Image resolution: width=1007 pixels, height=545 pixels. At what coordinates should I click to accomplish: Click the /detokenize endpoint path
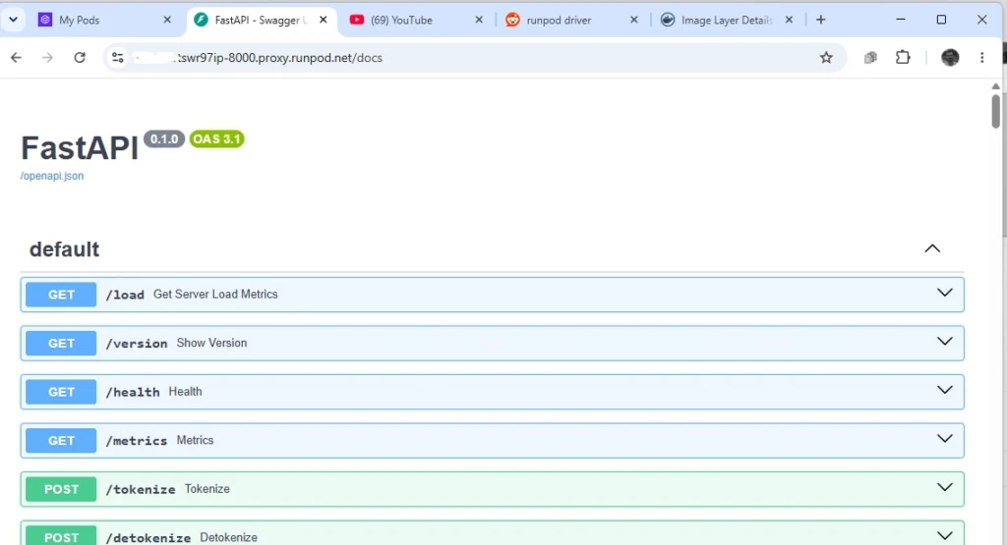click(148, 538)
